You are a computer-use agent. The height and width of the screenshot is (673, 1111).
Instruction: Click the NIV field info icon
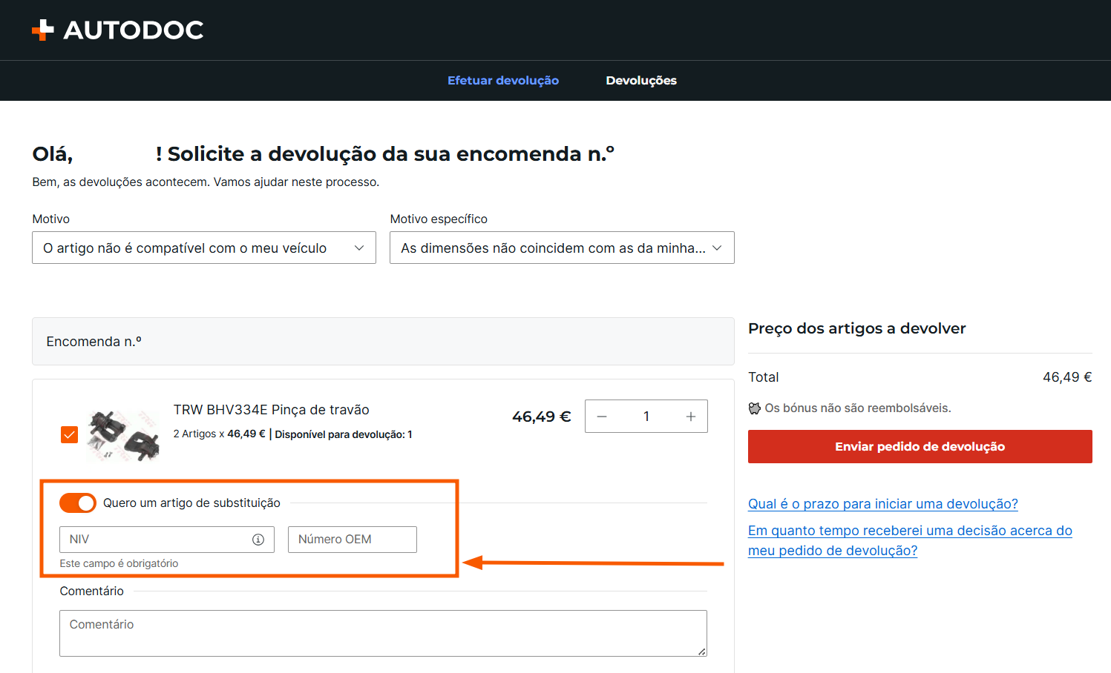coord(258,540)
